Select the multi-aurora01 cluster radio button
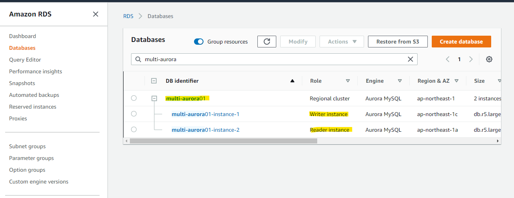 134,98
